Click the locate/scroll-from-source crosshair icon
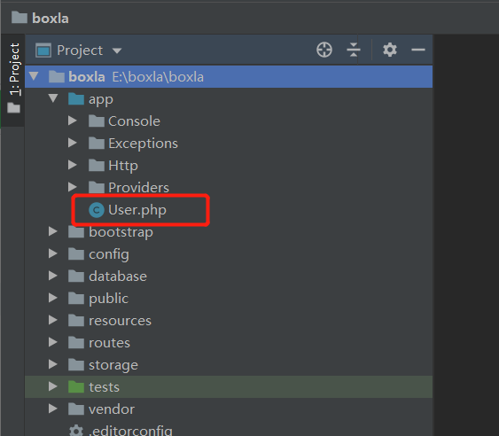 [324, 50]
